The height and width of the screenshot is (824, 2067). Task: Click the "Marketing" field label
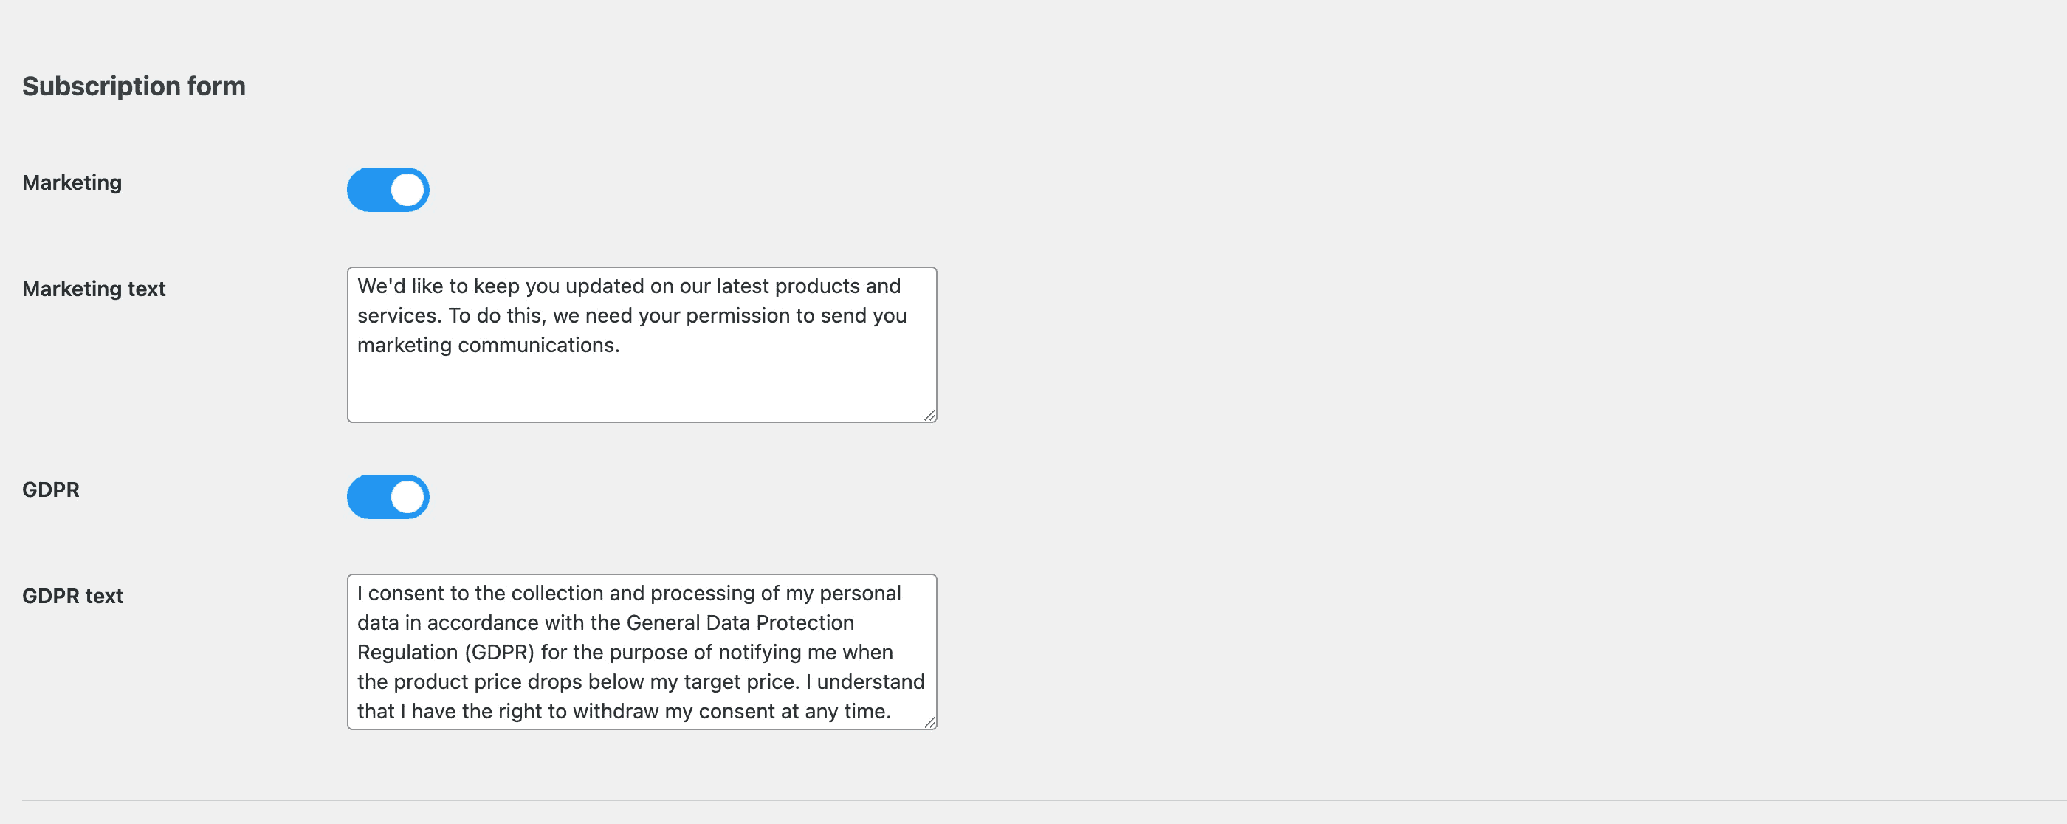click(x=72, y=183)
